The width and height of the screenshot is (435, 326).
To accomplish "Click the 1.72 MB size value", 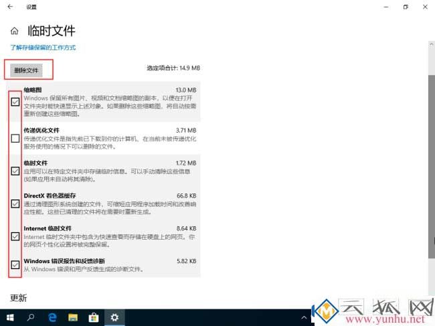I will 186,163.
